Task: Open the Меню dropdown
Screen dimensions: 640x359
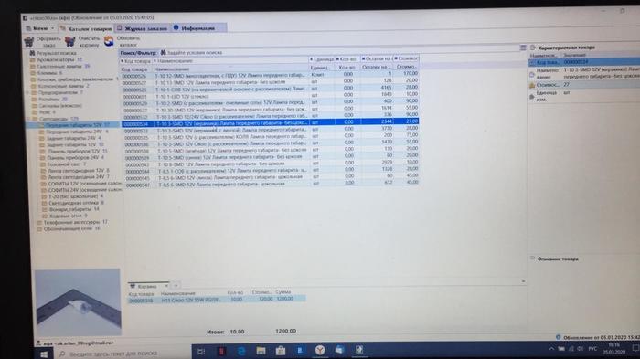Action: coord(39,28)
